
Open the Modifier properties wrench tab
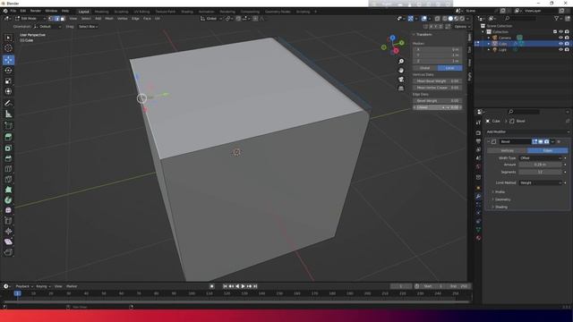click(478, 196)
